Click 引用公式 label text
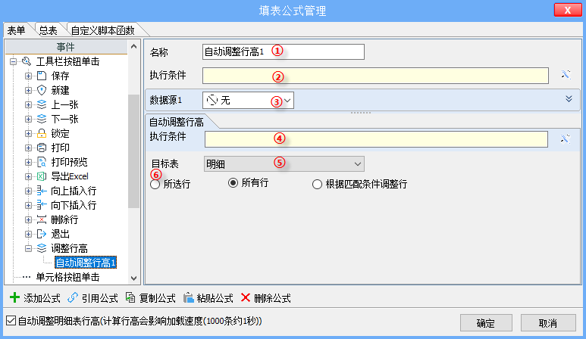This screenshot has height=339, width=586. click(x=100, y=298)
